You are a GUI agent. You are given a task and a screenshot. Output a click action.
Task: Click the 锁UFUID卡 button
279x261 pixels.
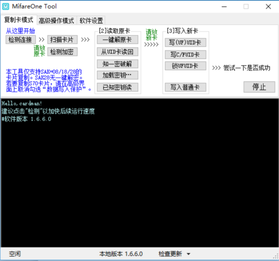click(x=185, y=66)
